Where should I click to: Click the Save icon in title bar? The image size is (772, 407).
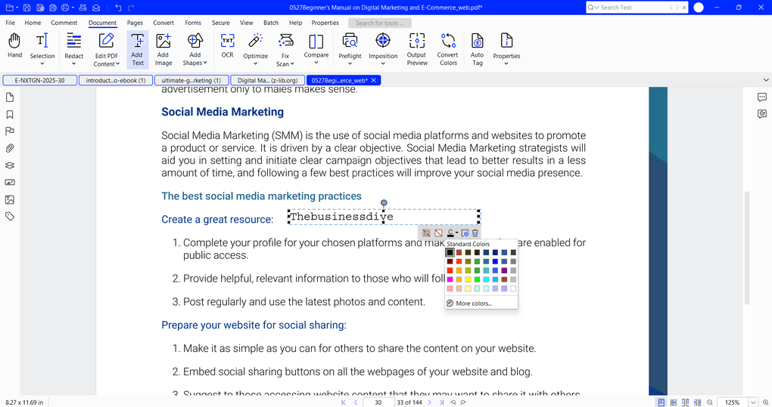coord(27,8)
